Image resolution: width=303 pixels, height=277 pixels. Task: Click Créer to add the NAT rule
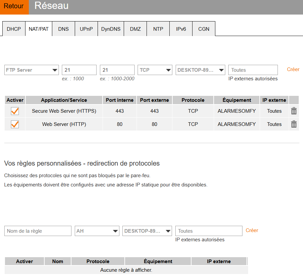(293, 69)
